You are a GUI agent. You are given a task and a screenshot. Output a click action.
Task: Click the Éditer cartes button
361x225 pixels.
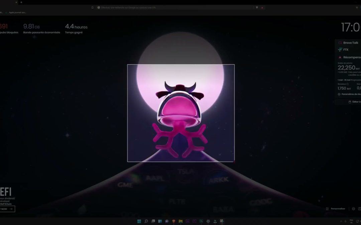click(355, 102)
